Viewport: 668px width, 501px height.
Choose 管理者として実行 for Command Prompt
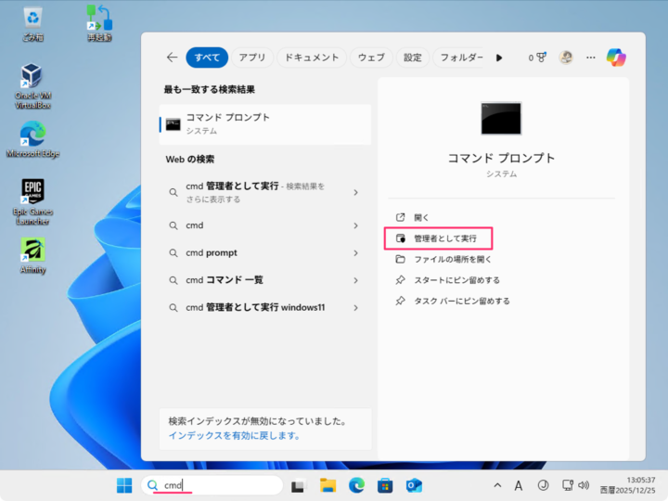click(444, 238)
